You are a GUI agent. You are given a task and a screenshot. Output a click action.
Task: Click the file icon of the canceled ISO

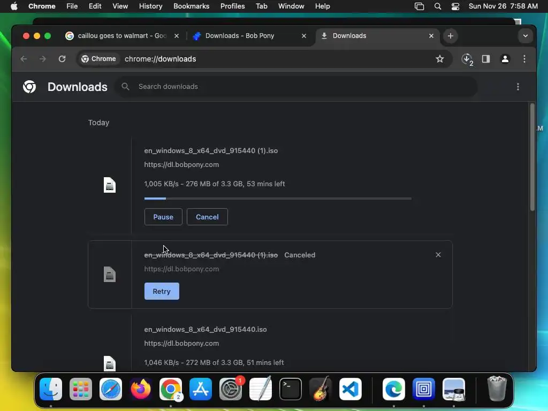[110, 275]
